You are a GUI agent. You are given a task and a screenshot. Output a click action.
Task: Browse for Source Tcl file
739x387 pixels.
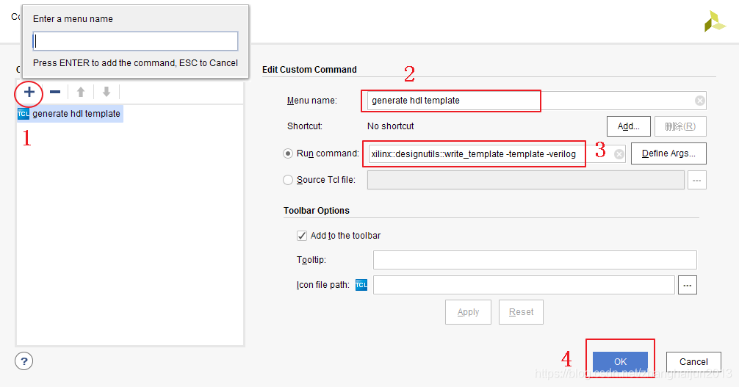pos(696,180)
